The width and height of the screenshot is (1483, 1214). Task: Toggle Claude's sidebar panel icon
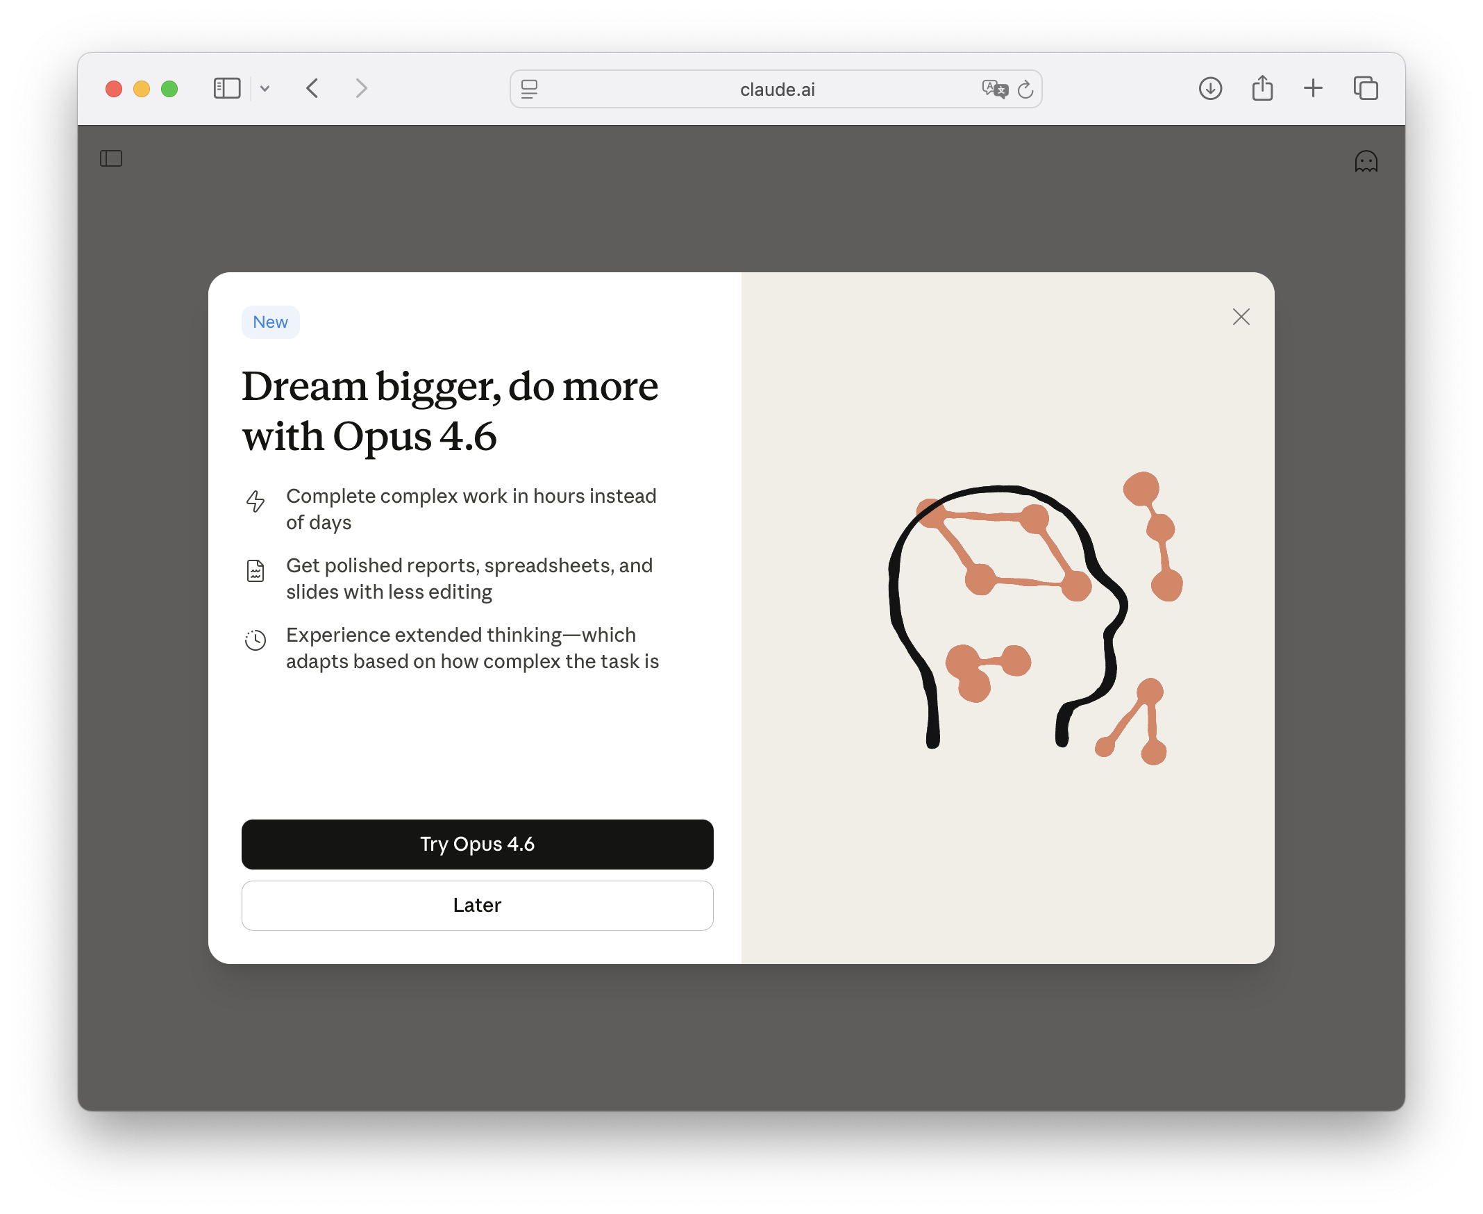111,159
